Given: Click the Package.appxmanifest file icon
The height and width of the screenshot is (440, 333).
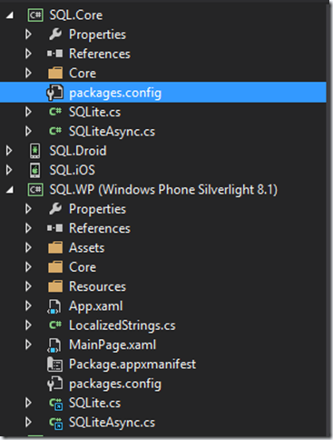Looking at the screenshot, I should pos(55,365).
